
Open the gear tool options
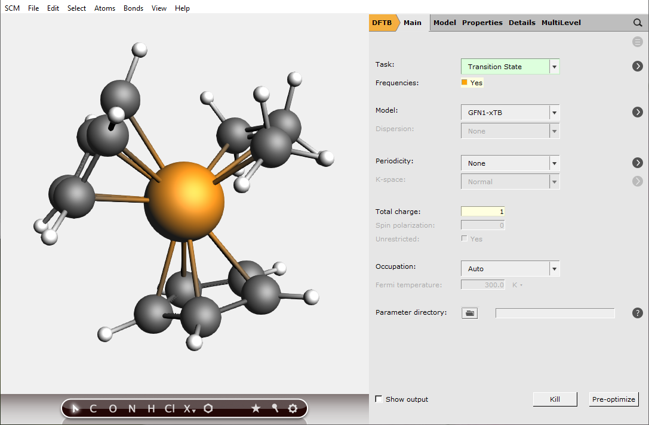click(293, 408)
